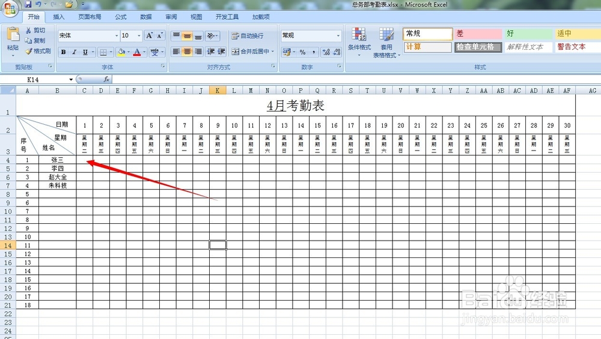Apply the 计算 cell style
The height and width of the screenshot is (339, 601).
click(x=427, y=47)
